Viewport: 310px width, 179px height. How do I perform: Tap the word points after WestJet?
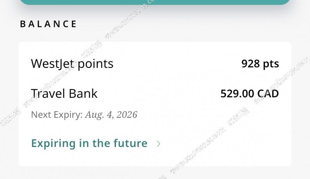[x=95, y=64]
